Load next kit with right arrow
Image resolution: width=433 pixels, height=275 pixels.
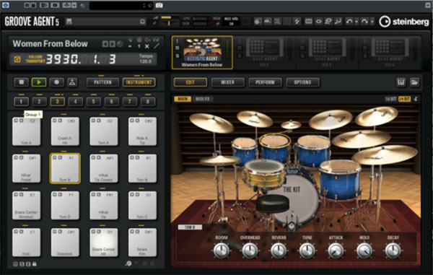pos(112,44)
